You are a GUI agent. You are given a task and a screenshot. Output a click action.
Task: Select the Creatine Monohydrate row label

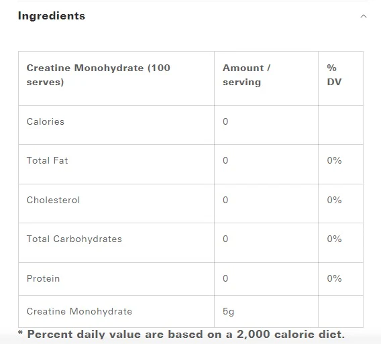click(x=79, y=311)
